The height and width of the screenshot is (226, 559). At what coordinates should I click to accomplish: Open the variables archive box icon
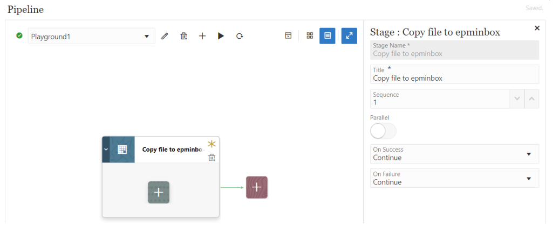(x=288, y=36)
